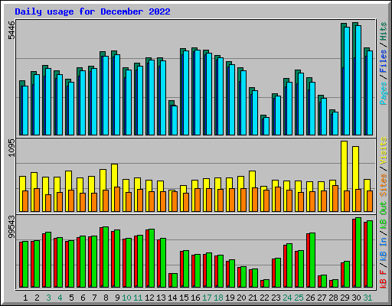Click the yellow 'Visits' legend label
The width and height of the screenshot is (392, 306).
[384, 151]
